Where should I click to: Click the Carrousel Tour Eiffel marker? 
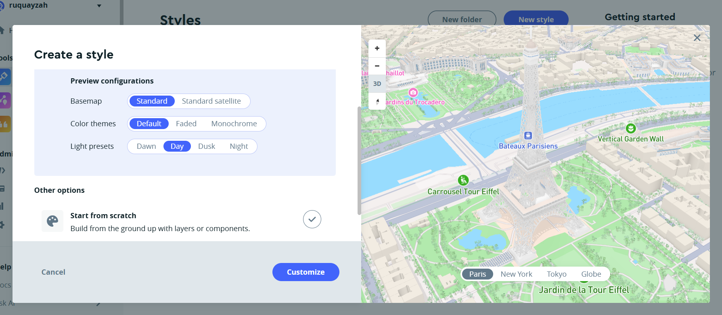463,180
